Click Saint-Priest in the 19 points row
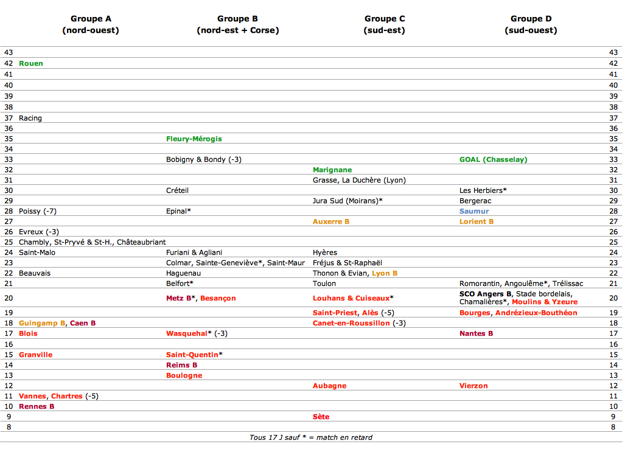The width and height of the screenshot is (625, 461). (x=335, y=313)
